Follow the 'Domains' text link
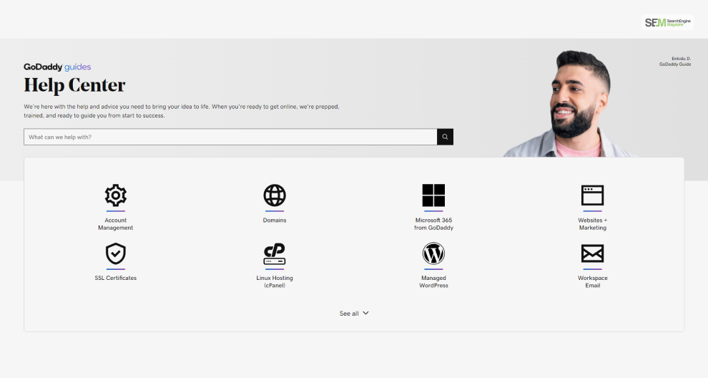The image size is (708, 378). coord(275,220)
